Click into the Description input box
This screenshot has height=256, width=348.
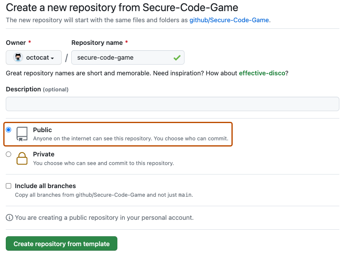pyautogui.click(x=172, y=104)
